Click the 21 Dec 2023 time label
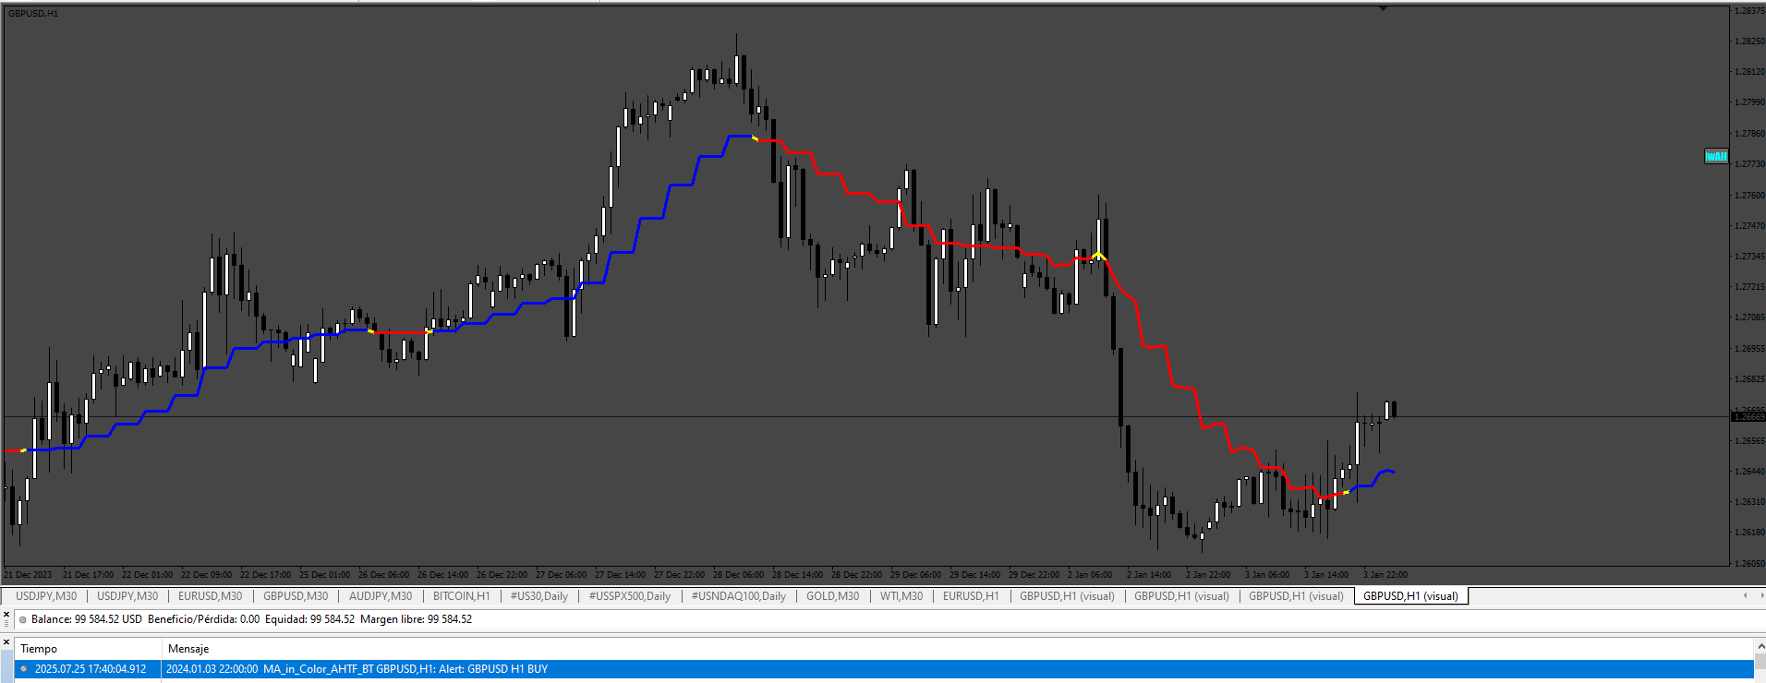Viewport: 1766px width, 683px height. pyautogui.click(x=29, y=575)
